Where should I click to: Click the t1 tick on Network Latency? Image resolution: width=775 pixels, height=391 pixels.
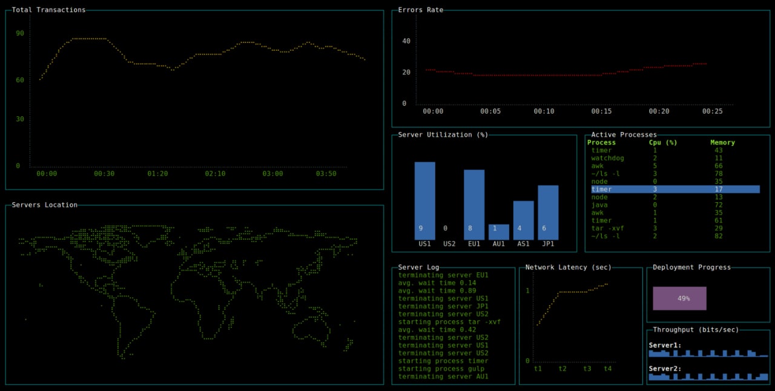[538, 369]
